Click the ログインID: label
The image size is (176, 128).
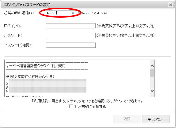[13, 26]
